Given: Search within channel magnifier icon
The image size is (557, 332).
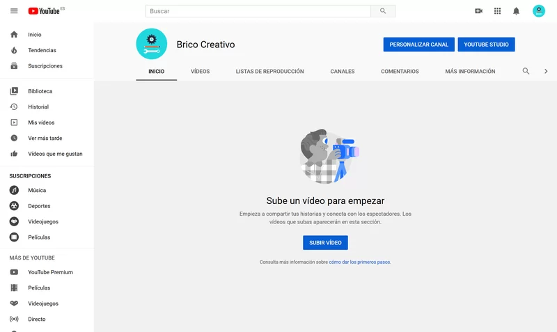Looking at the screenshot, I should 526,71.
